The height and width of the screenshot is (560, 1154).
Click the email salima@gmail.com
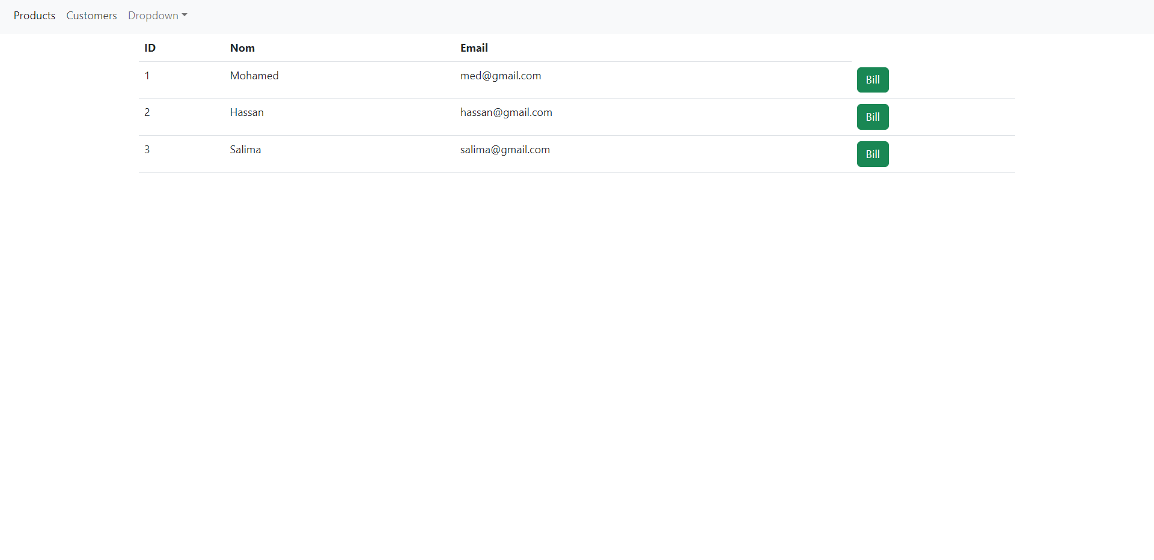pos(505,150)
